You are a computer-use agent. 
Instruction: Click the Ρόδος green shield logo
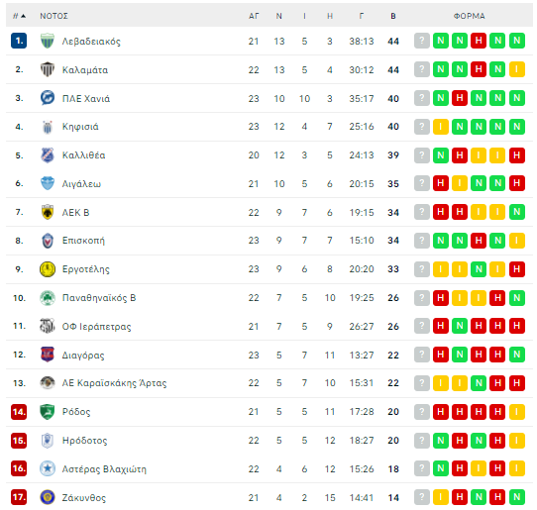click(48, 412)
